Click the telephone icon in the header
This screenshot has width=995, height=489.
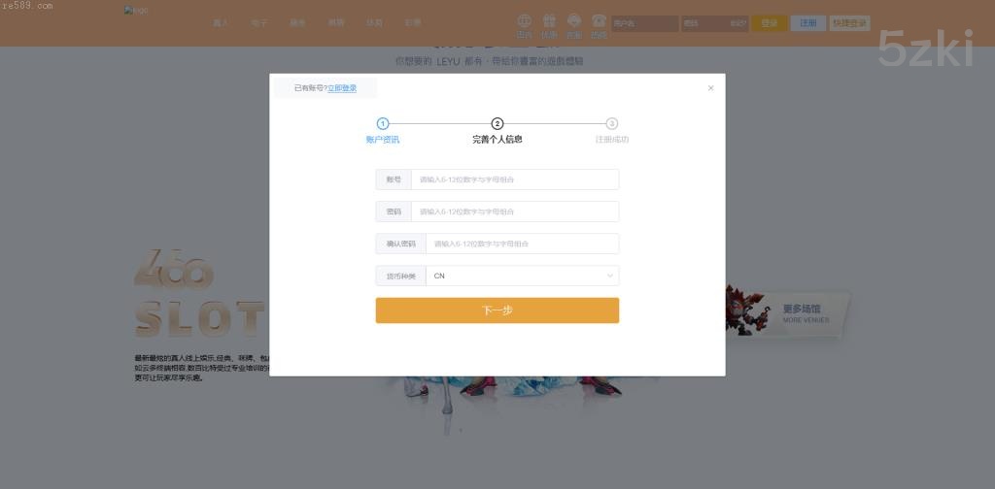tap(599, 20)
